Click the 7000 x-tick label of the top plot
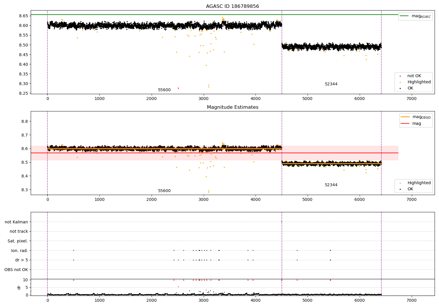The height and width of the screenshot is (307, 439). [x=411, y=99]
